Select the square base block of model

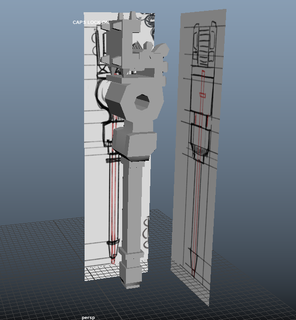131,274
